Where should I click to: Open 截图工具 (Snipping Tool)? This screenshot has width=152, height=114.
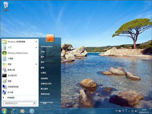11,70
